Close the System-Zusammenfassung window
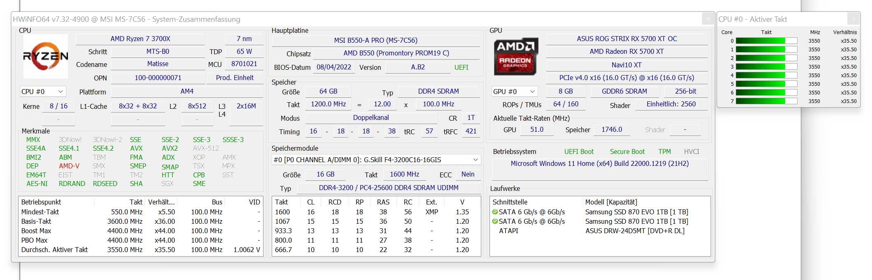Image resolution: width=872 pixels, height=280 pixels. point(708,19)
